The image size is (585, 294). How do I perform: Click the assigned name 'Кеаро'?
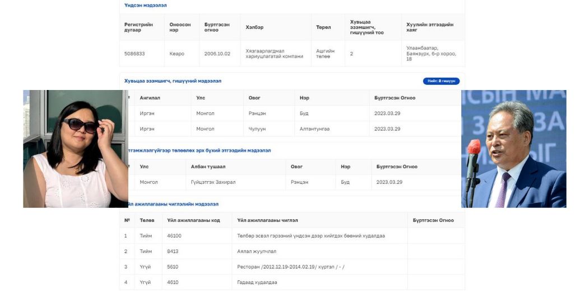point(177,54)
